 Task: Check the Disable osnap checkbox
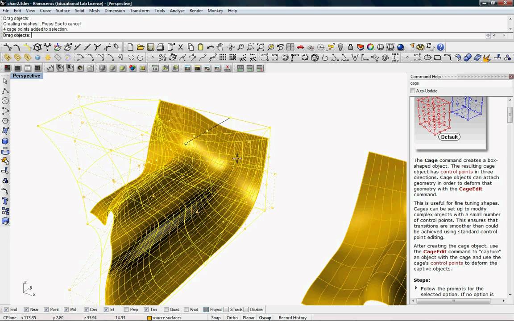246,309
